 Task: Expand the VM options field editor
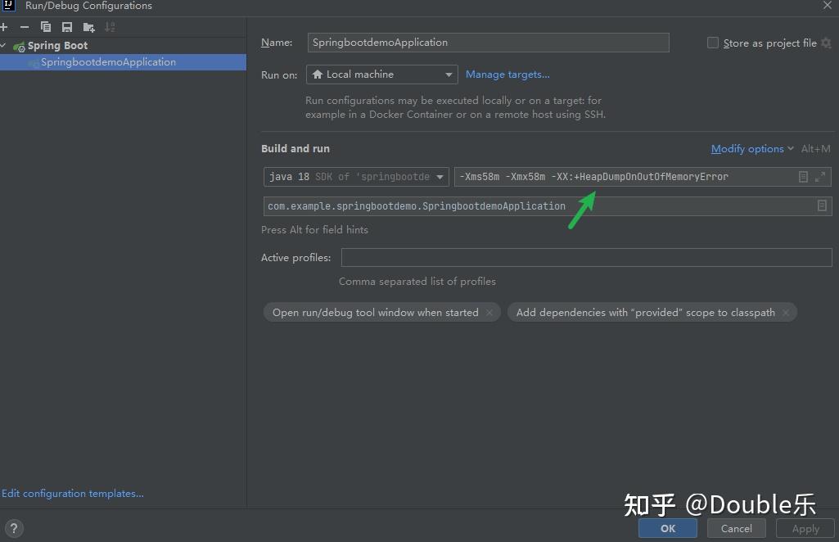pos(819,176)
